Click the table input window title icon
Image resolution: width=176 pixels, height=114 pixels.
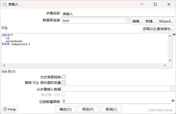pos(5,5)
